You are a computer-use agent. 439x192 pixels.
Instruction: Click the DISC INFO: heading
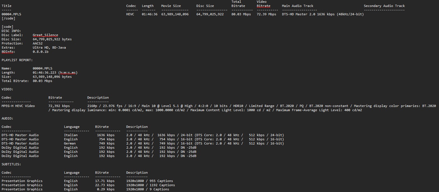coord(11,31)
